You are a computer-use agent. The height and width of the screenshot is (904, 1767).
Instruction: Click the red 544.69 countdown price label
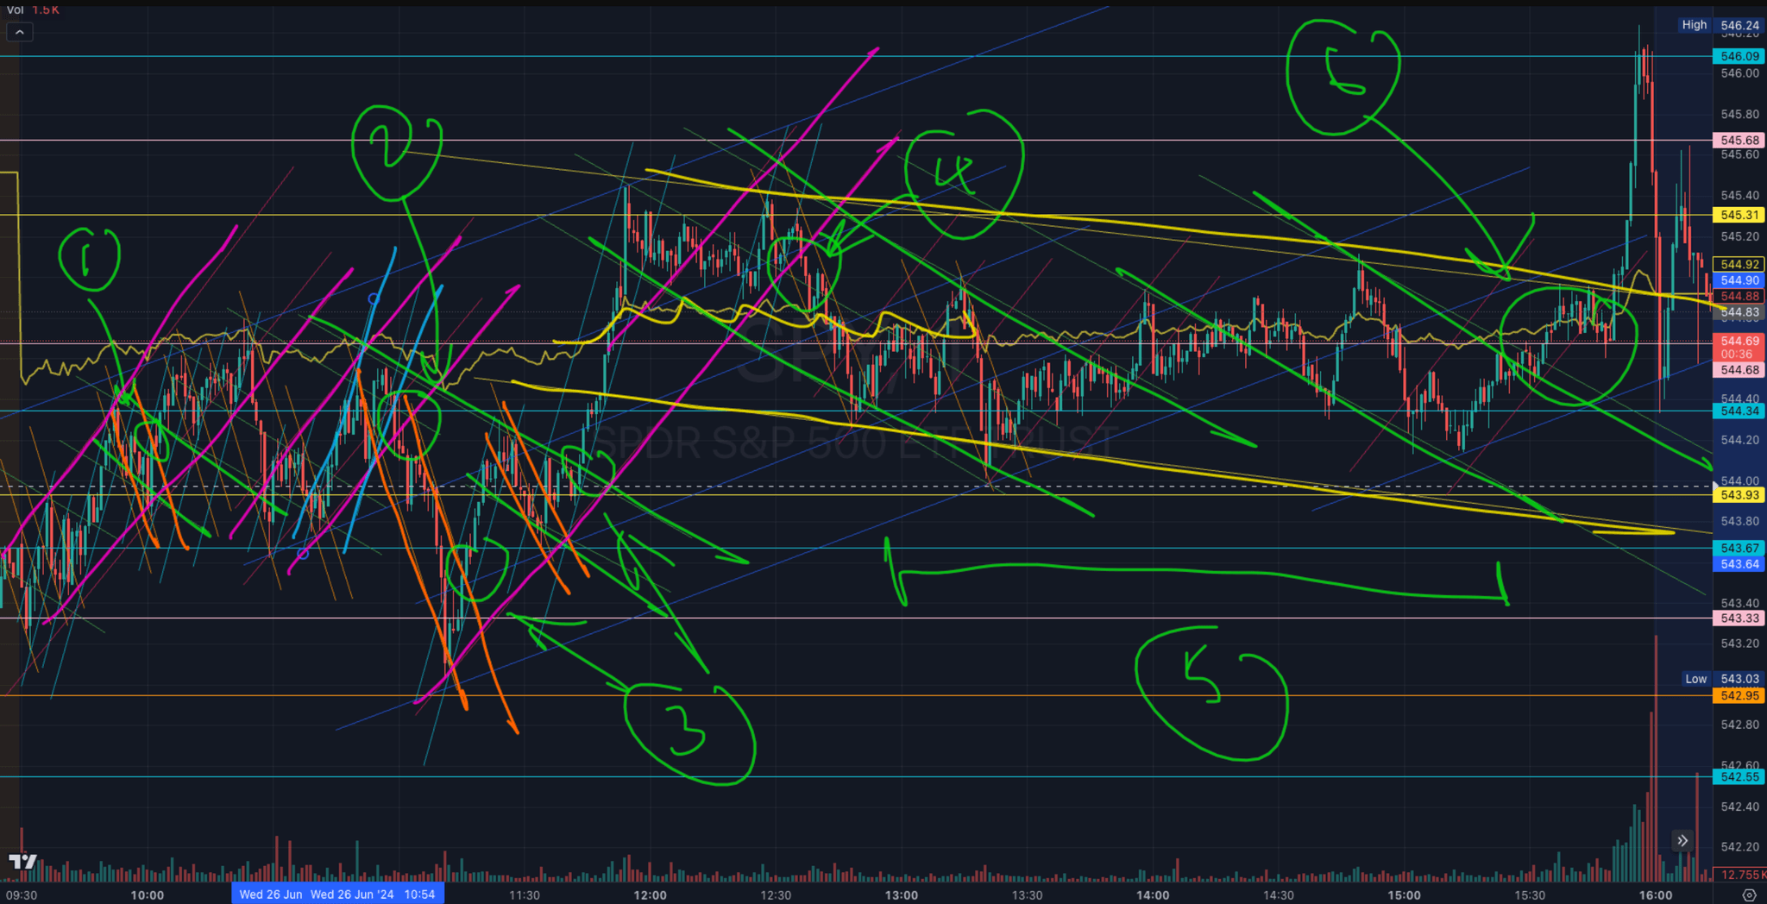[x=1739, y=347]
